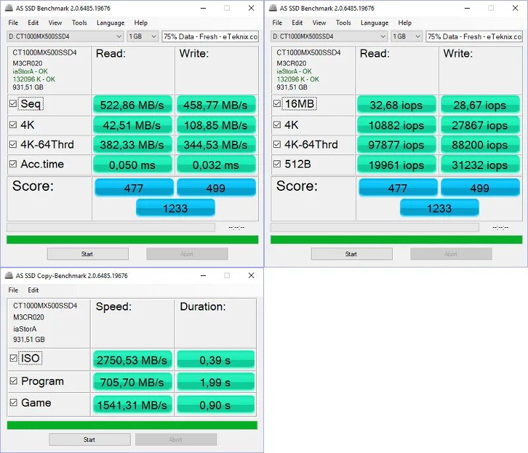Click the 4K-64Thrd write result 344,53 MB/s

coord(216,145)
